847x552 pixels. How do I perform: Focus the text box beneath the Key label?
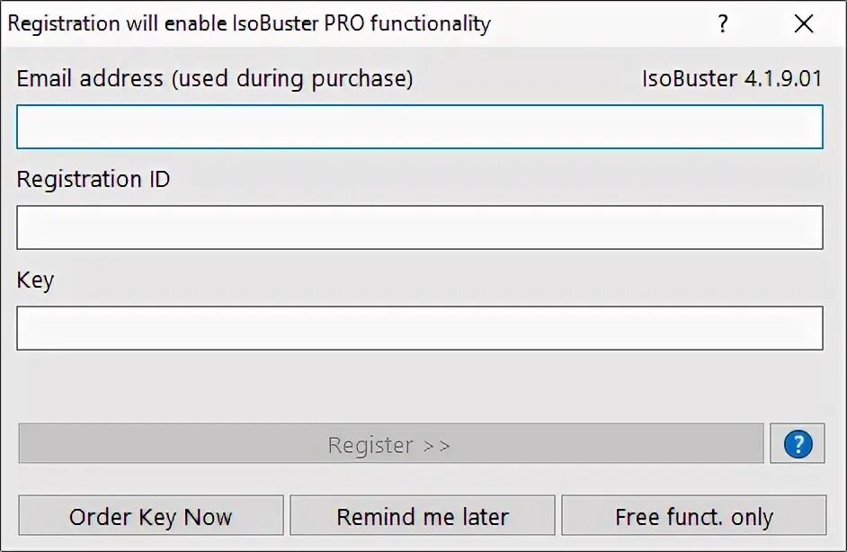(420, 328)
